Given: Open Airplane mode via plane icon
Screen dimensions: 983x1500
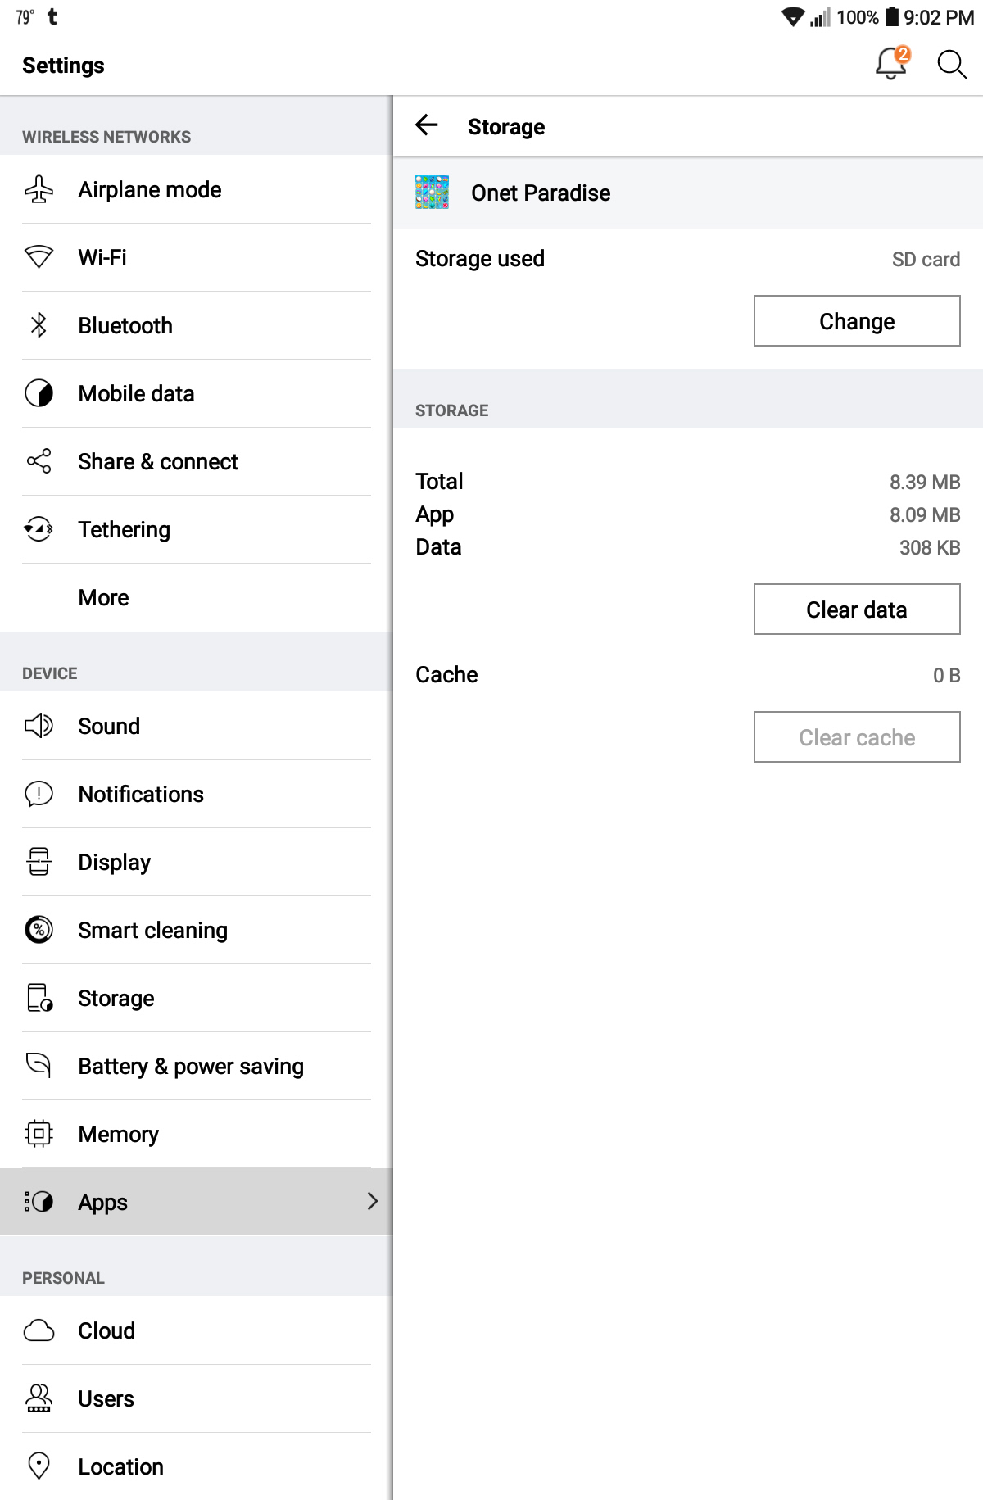Looking at the screenshot, I should click(39, 189).
